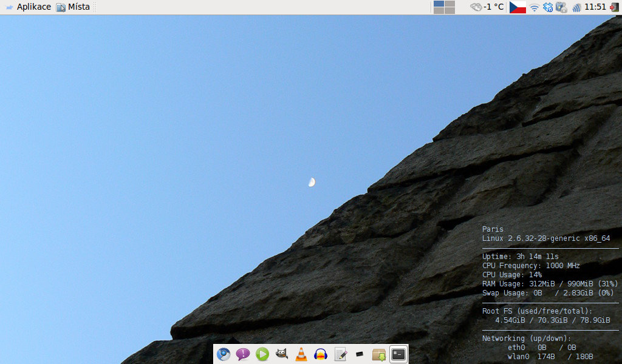Image resolution: width=622 pixels, height=364 pixels.
Task: Open the battery power manager indicator
Action: point(561,7)
